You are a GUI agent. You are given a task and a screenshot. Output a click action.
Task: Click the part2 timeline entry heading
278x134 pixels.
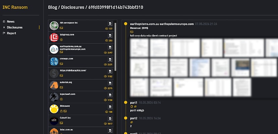(134, 118)
